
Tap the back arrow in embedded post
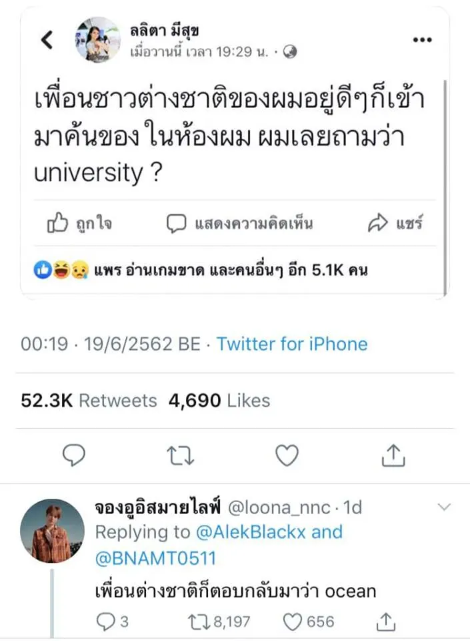pyautogui.click(x=47, y=40)
